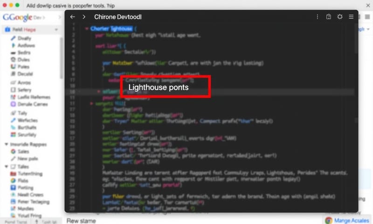The image size is (373, 224).
Task: Click the Google Dev logo
Action: pyautogui.click(x=22, y=17)
